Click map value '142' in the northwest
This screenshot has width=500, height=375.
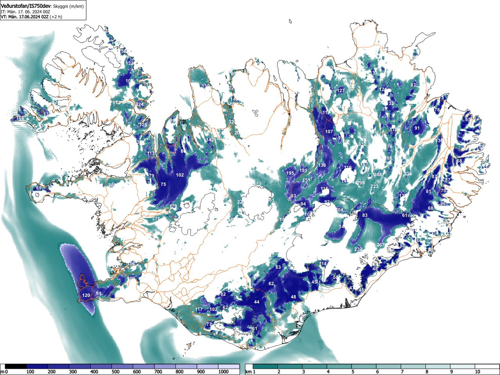210,140
